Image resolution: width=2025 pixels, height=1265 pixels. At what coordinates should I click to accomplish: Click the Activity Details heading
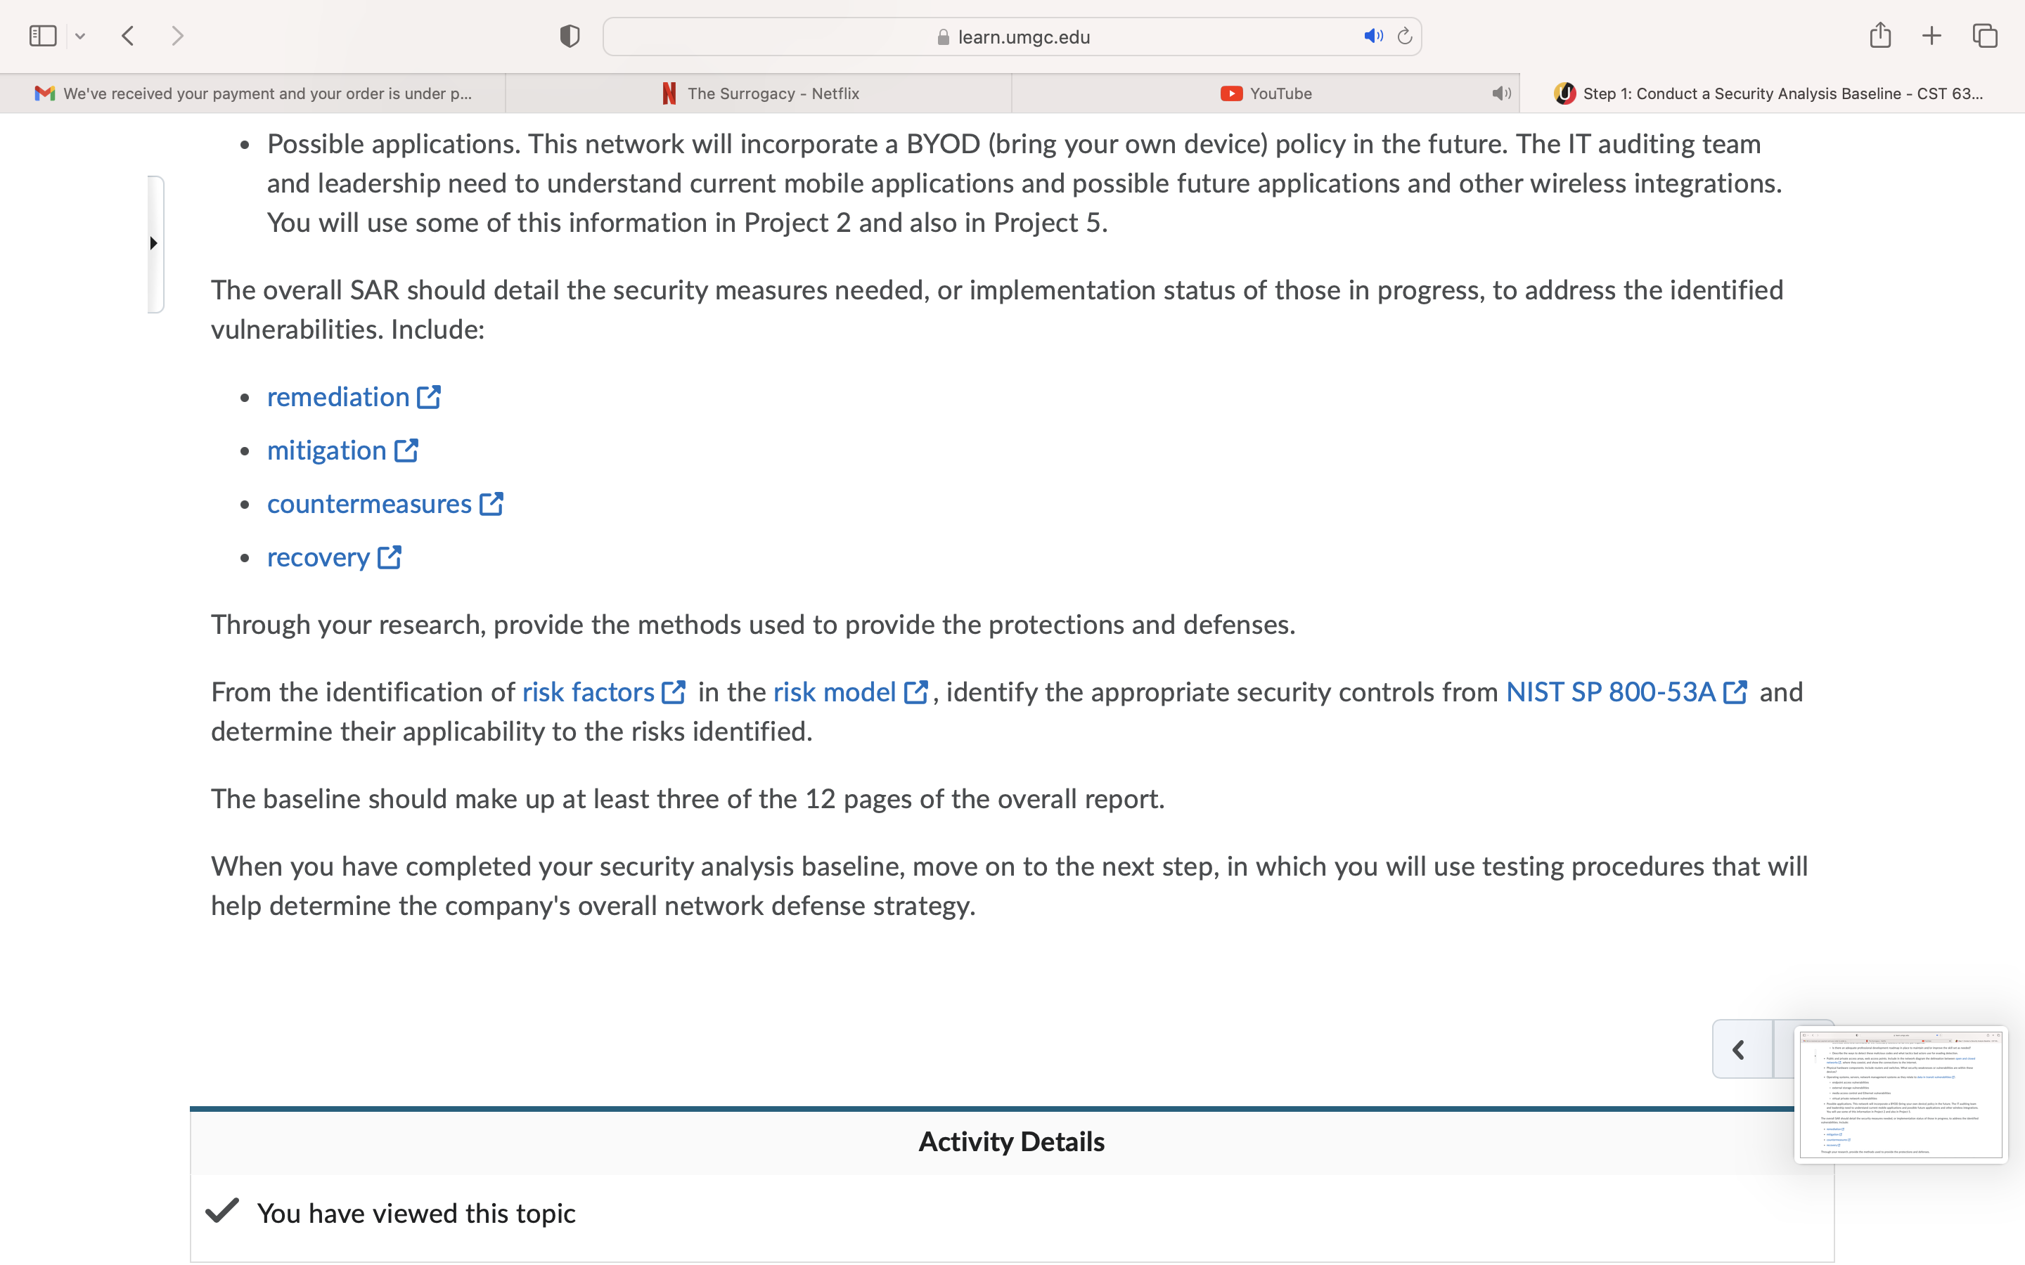point(1012,1142)
